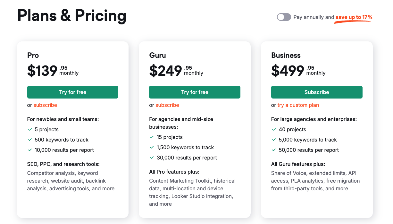Enable the annual billing toggle

pos(284,17)
